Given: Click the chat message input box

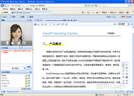Looking at the screenshot, I should pos(13,65).
